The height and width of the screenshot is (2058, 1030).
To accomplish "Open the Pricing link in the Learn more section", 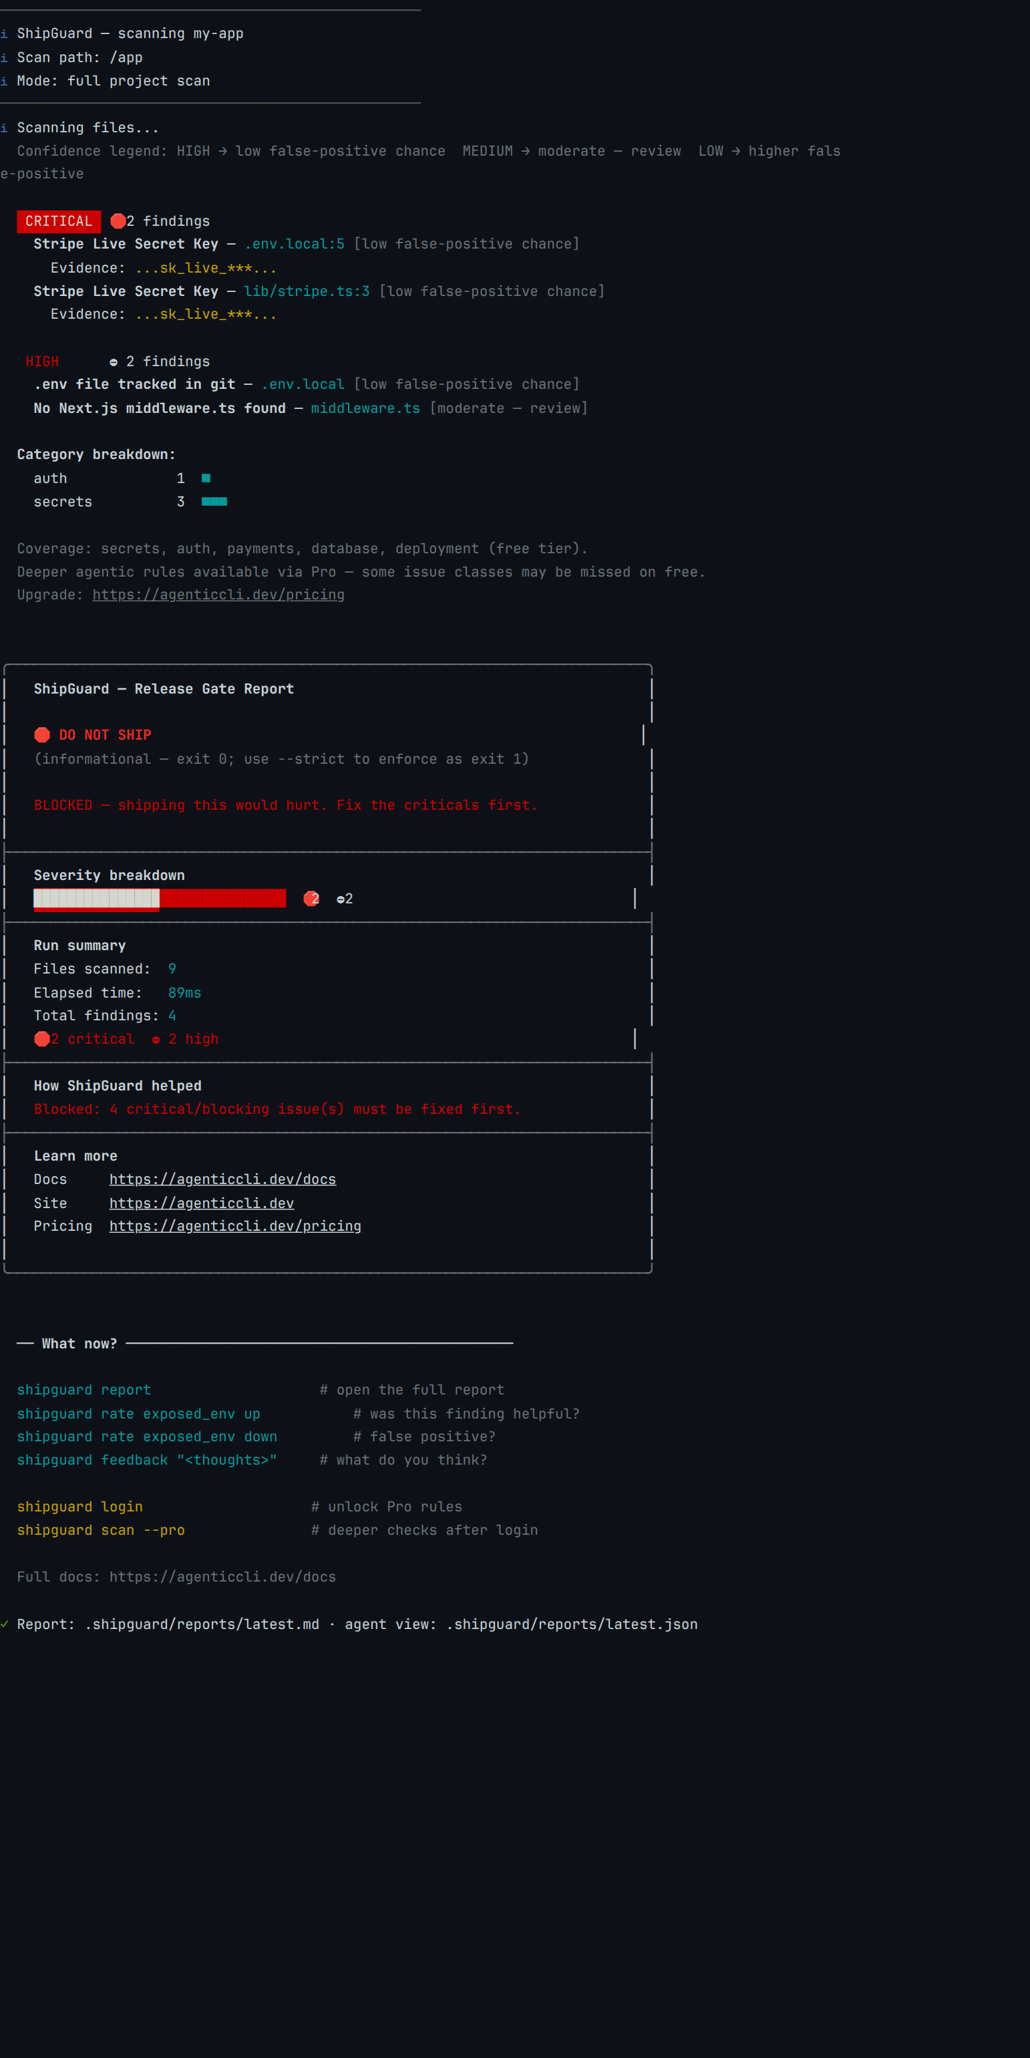I will pos(234,1225).
